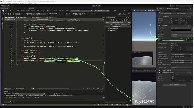Click the Undo icon in Visual Studio
The image size is (194, 108).
point(21,14)
